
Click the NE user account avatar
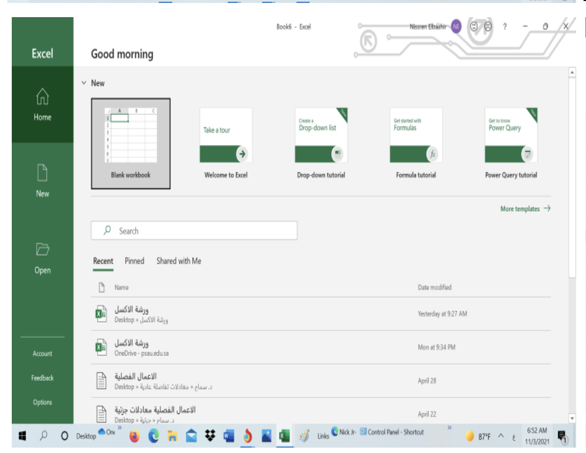(x=456, y=27)
